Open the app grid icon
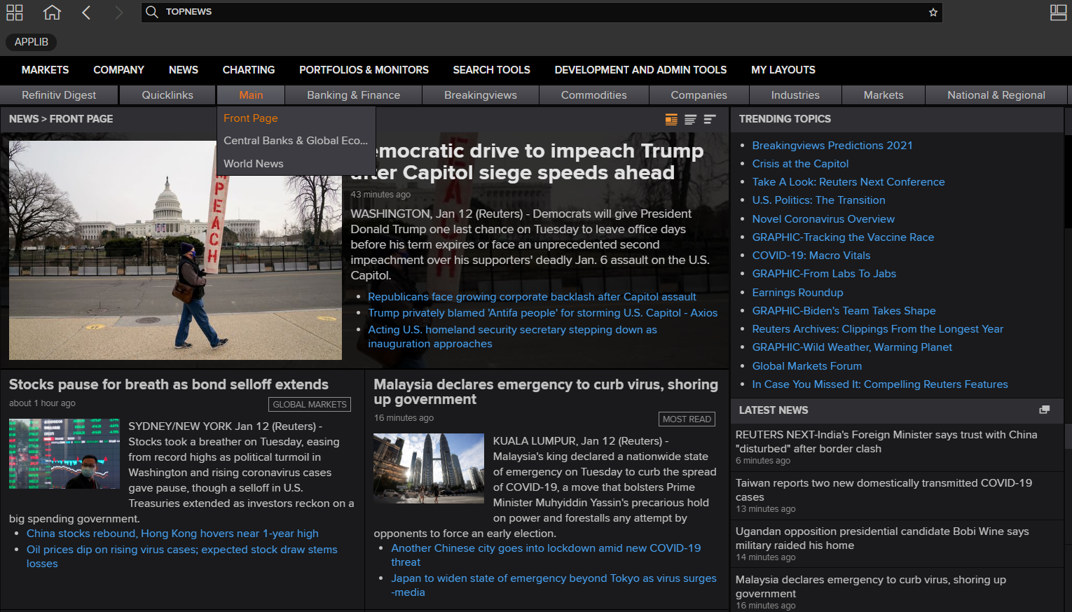The image size is (1072, 612). (x=15, y=12)
